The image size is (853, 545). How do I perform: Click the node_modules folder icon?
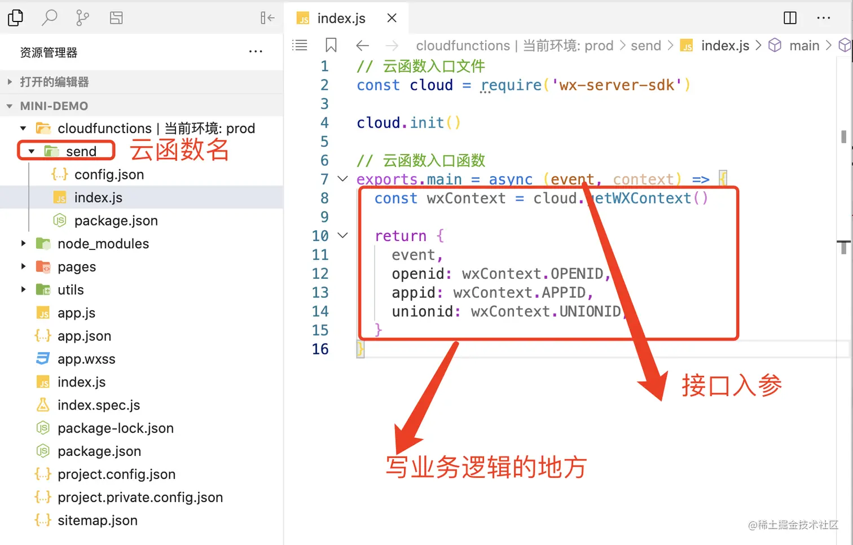tap(43, 243)
